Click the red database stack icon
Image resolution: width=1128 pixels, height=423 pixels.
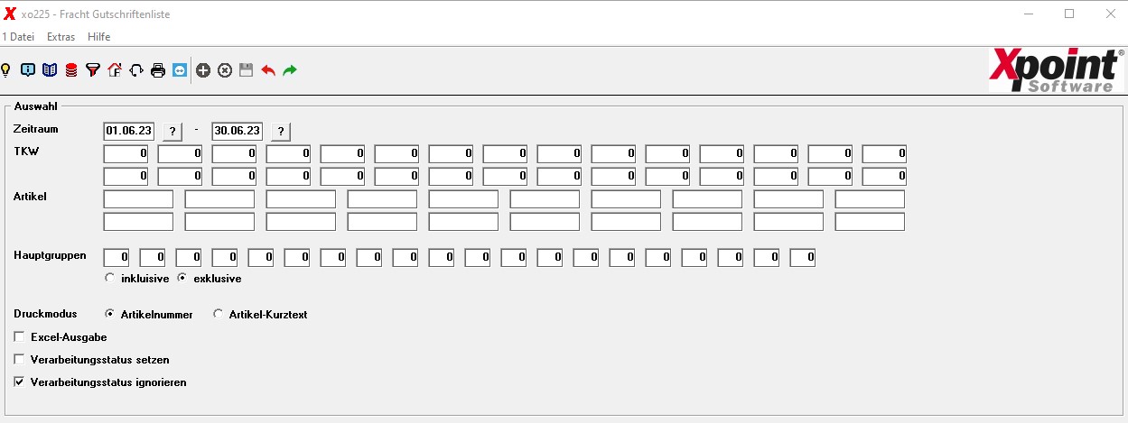[x=71, y=70]
